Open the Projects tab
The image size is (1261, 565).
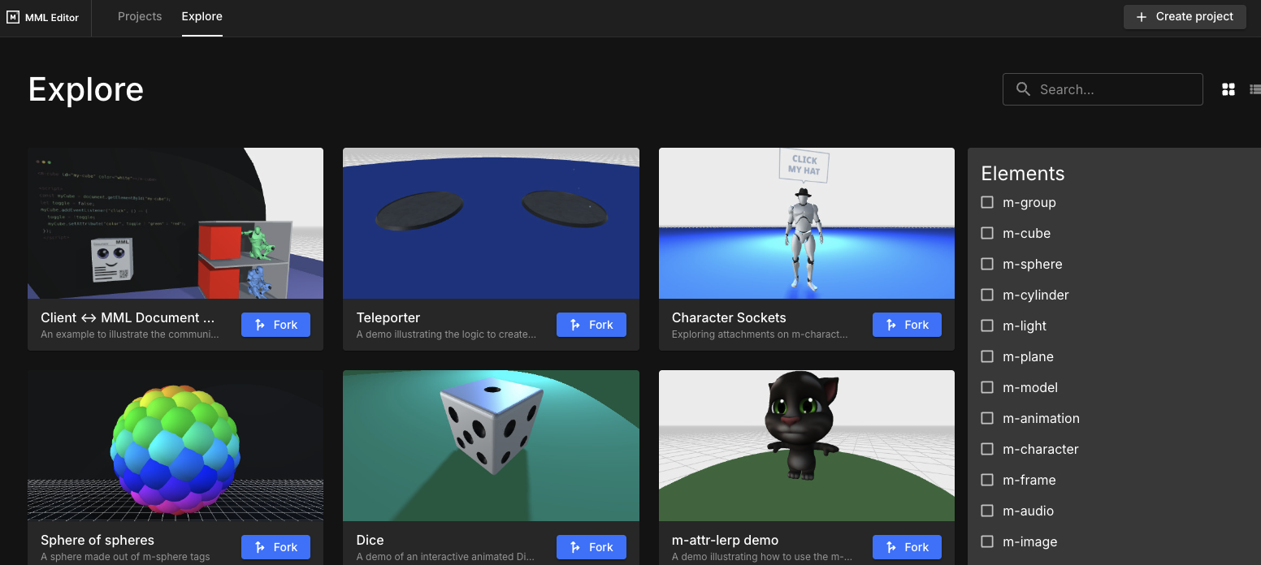click(140, 16)
